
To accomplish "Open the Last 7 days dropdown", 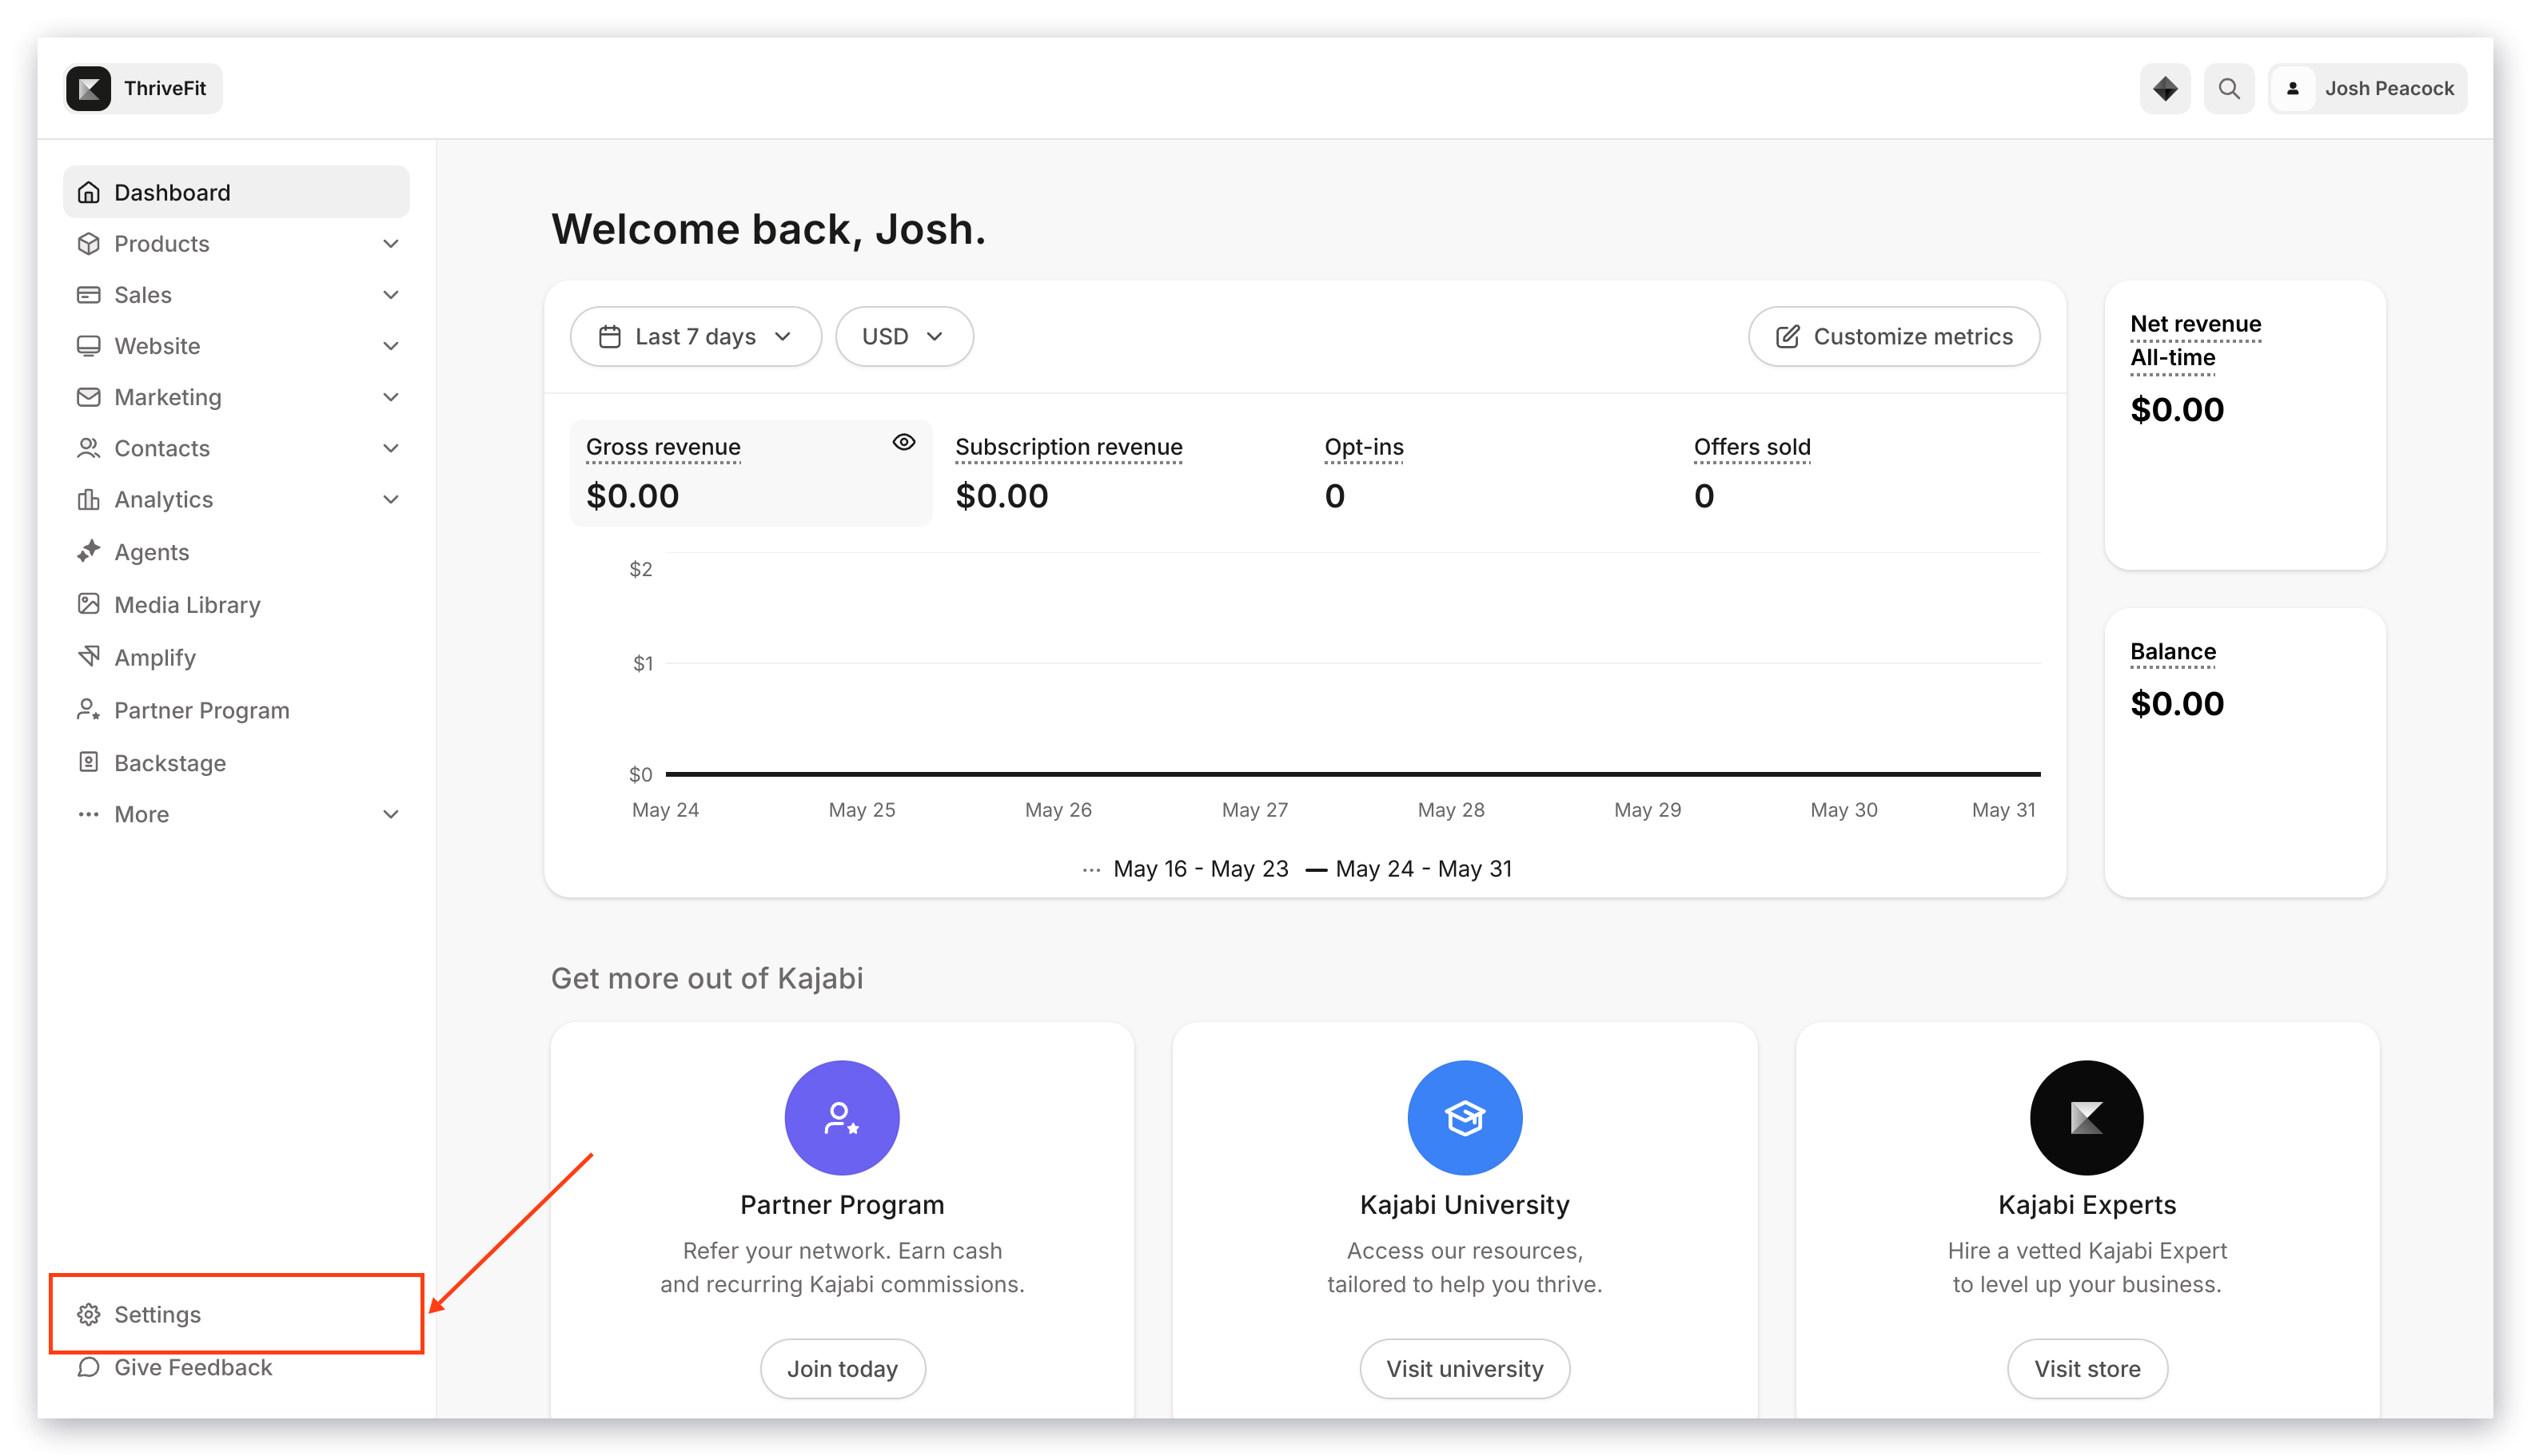I will [x=696, y=336].
